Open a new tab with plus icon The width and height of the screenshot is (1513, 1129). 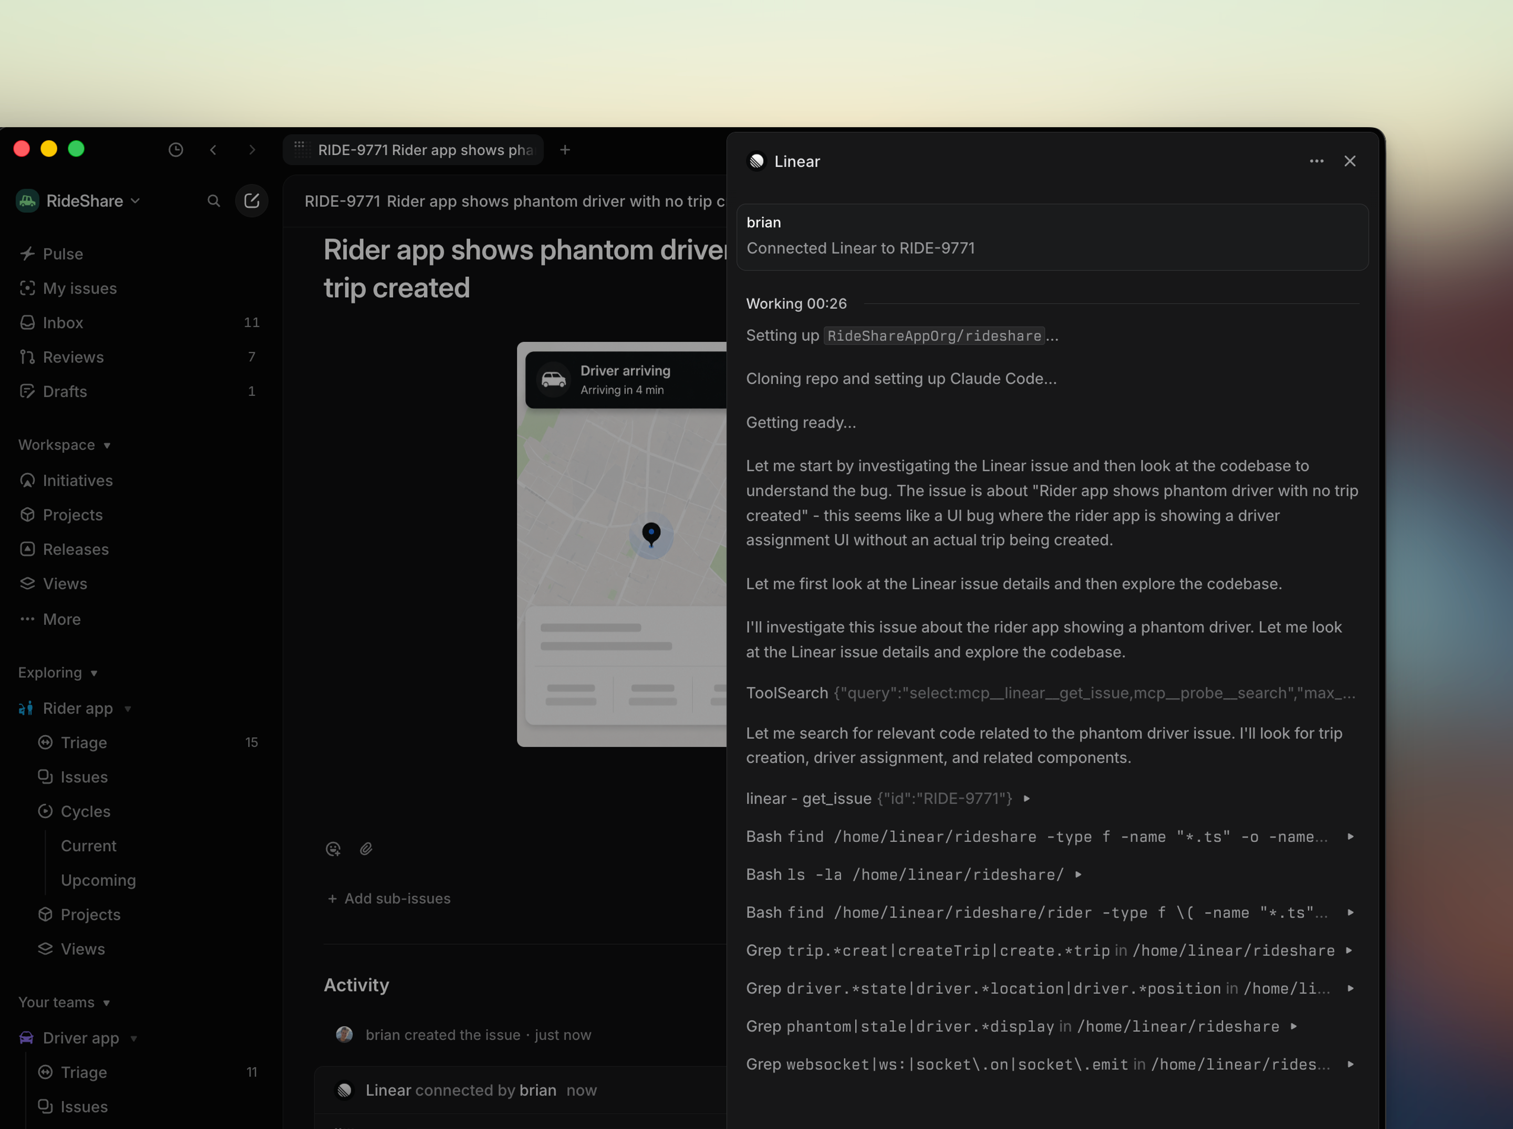click(565, 150)
